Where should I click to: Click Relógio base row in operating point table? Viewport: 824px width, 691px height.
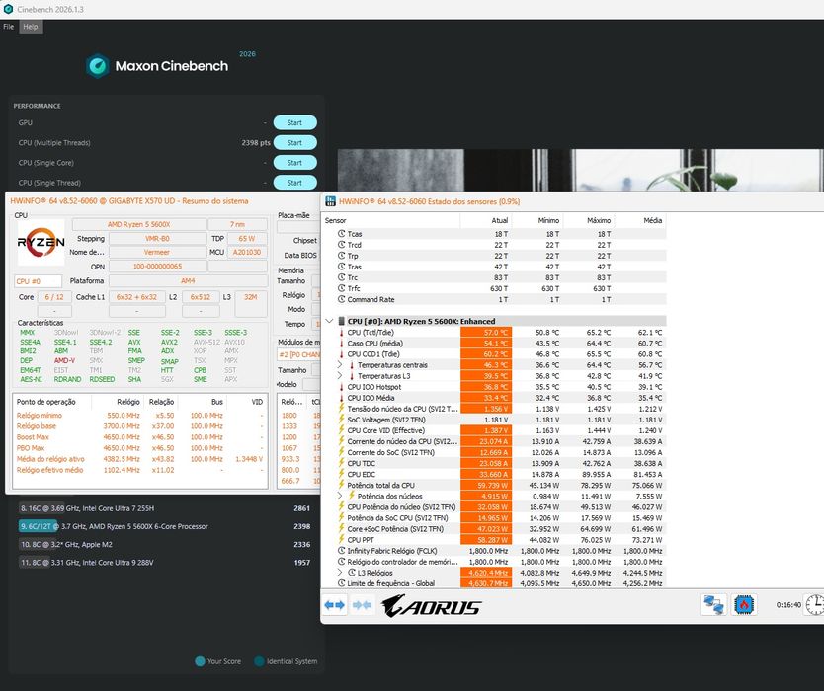(x=139, y=426)
